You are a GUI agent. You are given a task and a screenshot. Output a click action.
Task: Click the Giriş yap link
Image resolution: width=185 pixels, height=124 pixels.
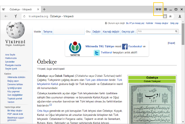pyautogui.click(x=174, y=23)
